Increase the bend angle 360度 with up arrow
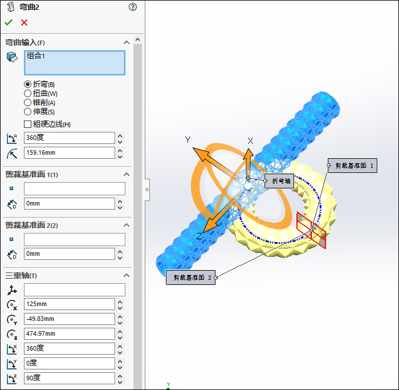Screen dimensions: 399x390 (x=120, y=135)
